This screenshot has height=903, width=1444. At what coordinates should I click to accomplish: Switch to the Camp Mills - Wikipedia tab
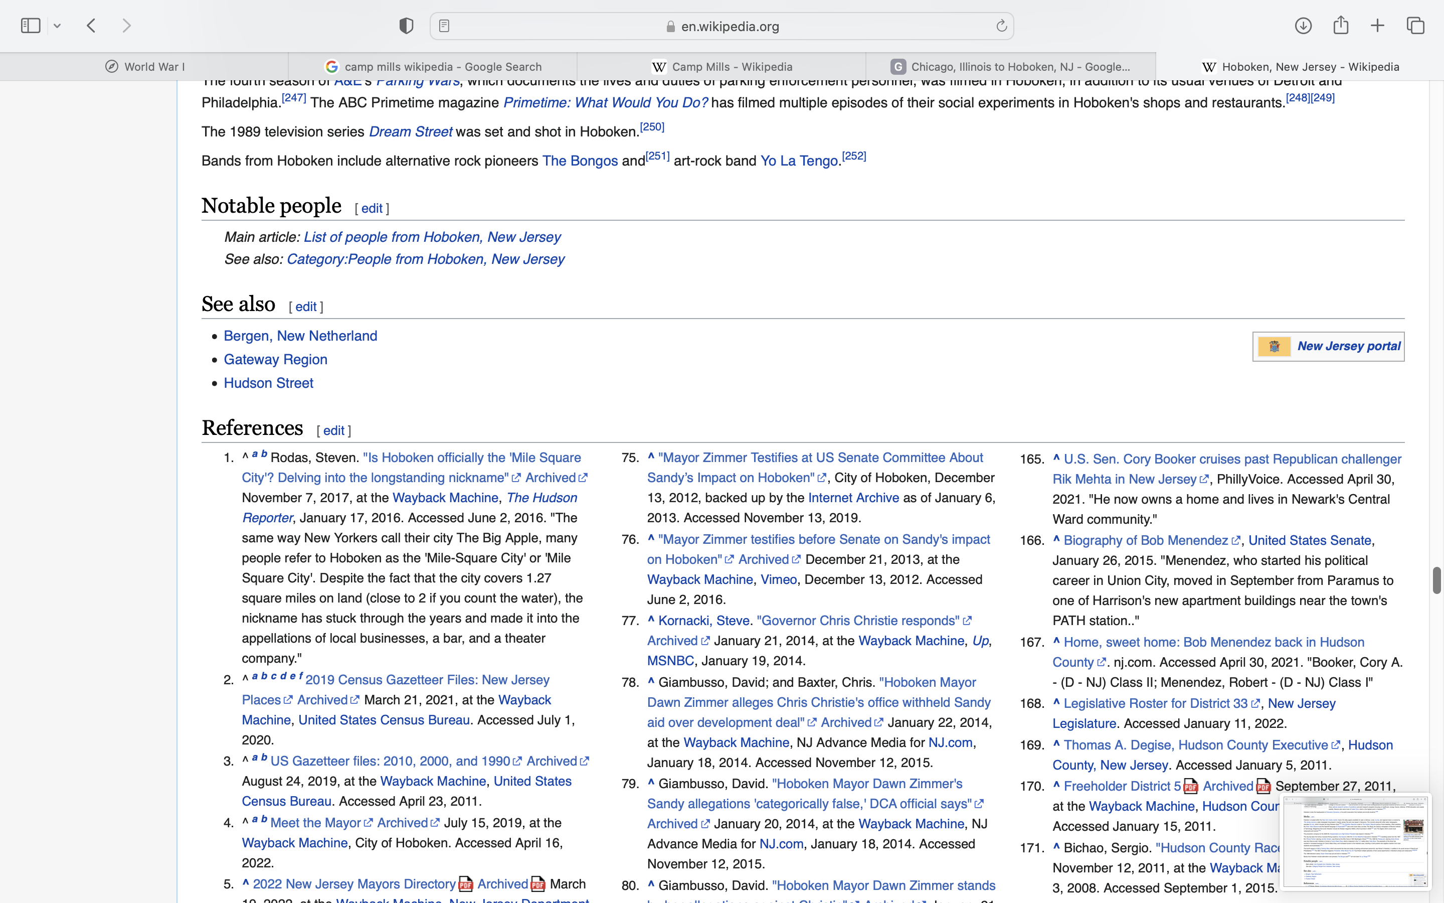(x=722, y=67)
